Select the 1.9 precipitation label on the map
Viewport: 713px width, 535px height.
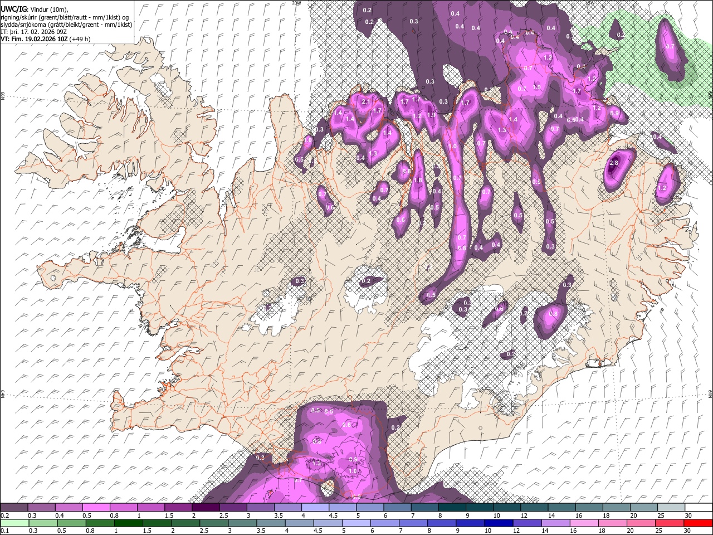[431, 115]
